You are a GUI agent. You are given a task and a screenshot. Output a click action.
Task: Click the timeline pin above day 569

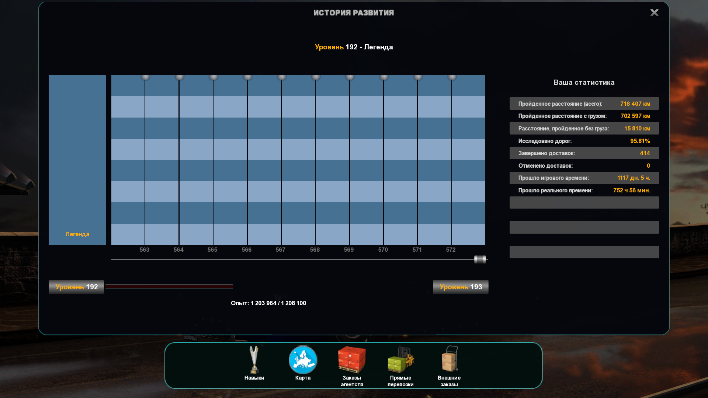pyautogui.click(x=350, y=77)
